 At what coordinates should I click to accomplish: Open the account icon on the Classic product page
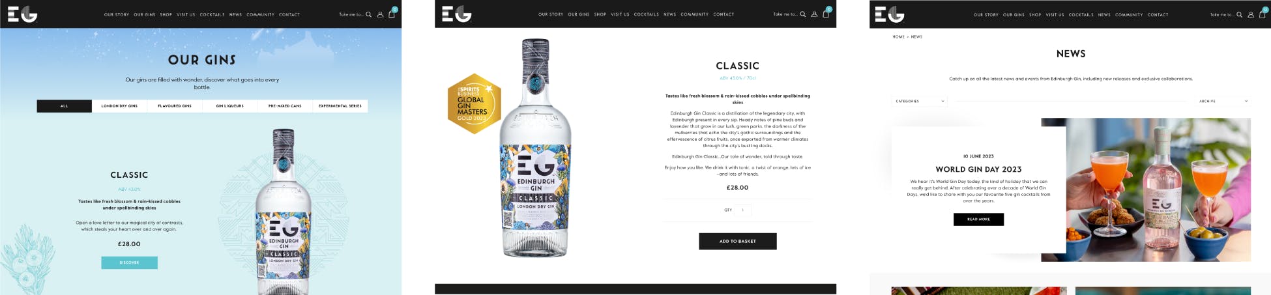pyautogui.click(x=814, y=14)
